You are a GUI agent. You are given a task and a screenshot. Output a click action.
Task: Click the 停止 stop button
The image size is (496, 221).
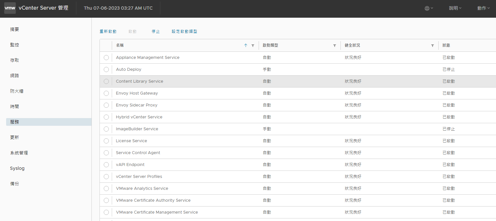156,32
